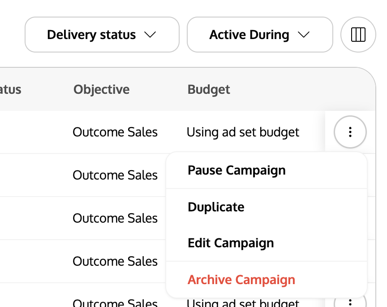Screen dimensions: 387x307
Task: Select third row's Outcome Sales cell
Action: [x=115, y=218]
